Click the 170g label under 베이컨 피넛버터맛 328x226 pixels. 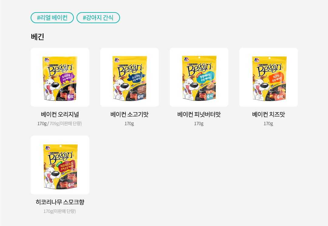(199, 124)
